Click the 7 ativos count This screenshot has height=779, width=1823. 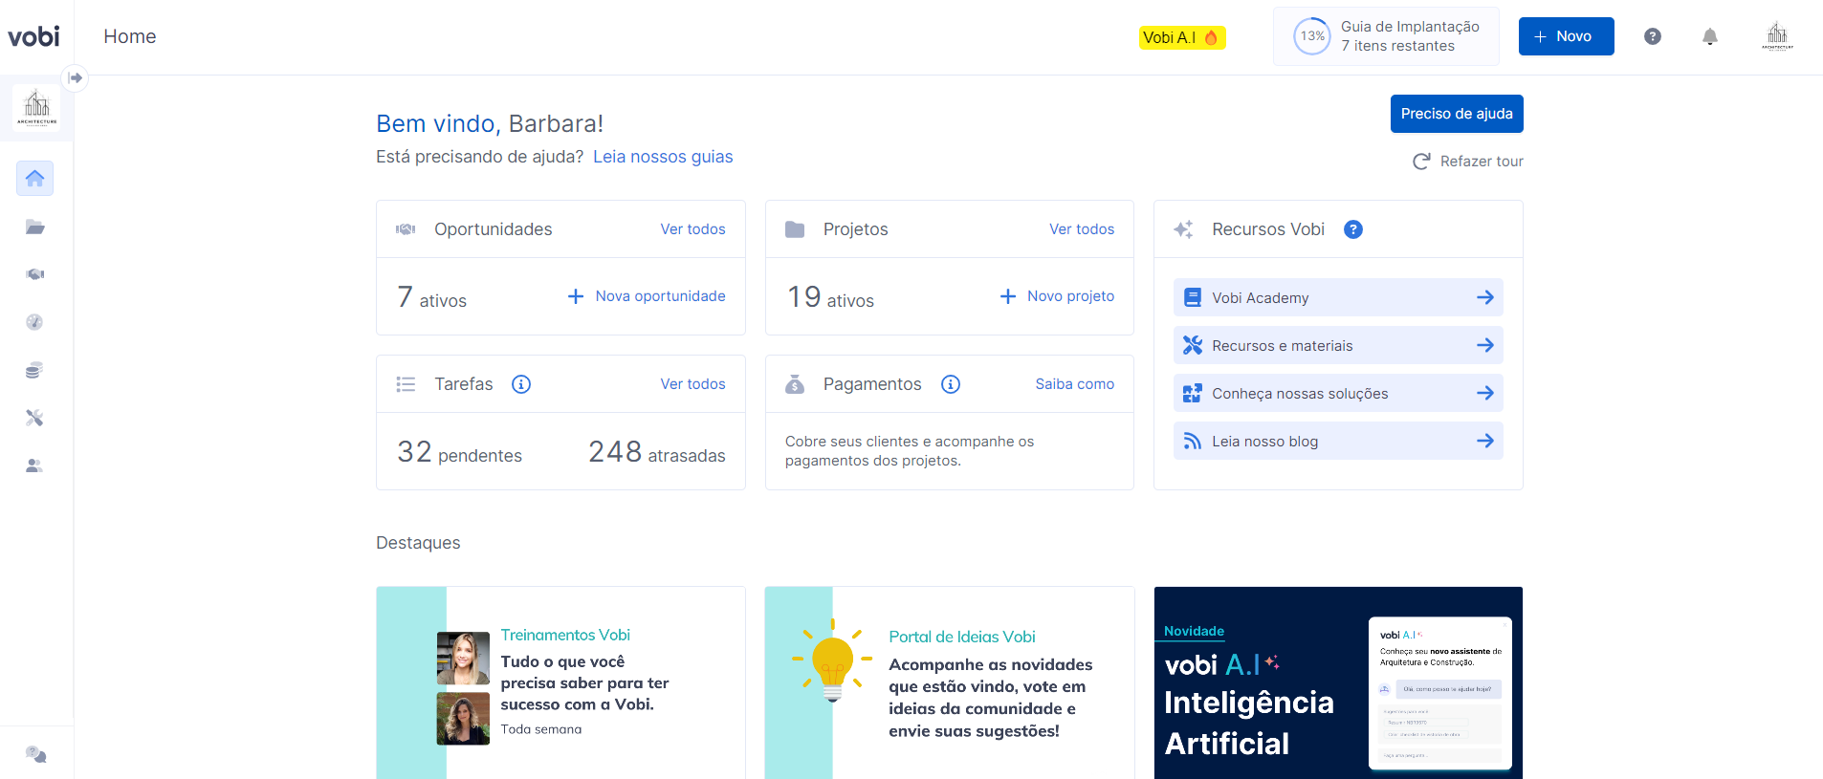point(432,298)
